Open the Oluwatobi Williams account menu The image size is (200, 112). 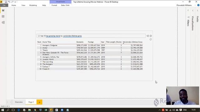pos(184,5)
